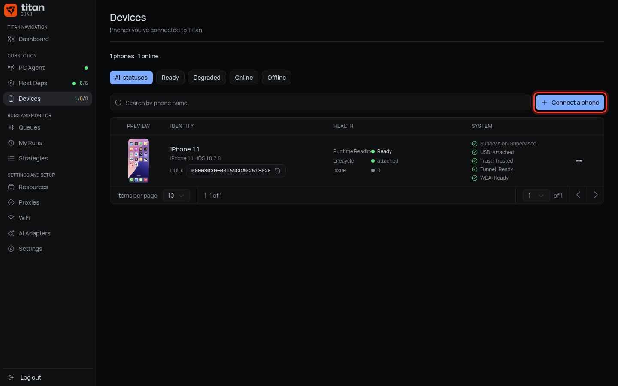This screenshot has width=618, height=386.
Task: Open Dashboard from the sidebar
Action: coord(48,39)
